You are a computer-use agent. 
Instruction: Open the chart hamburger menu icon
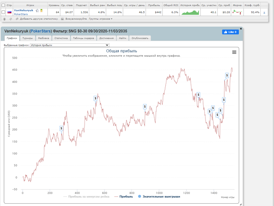[x=234, y=52]
